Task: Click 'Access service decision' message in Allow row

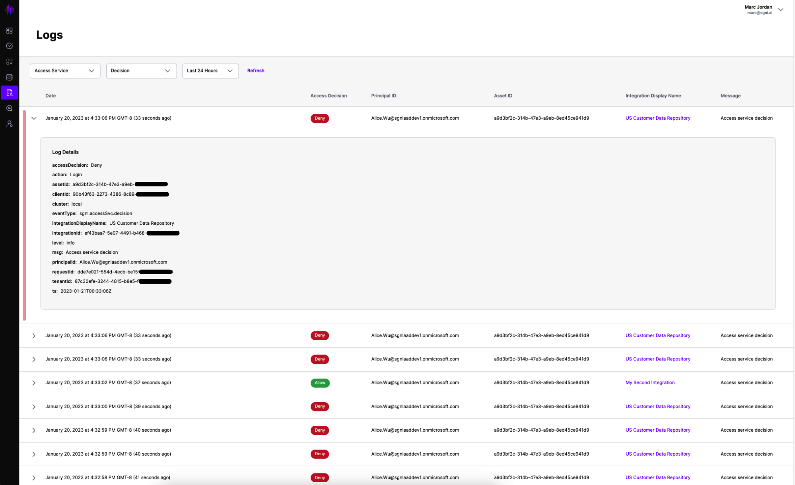Action: [746, 383]
